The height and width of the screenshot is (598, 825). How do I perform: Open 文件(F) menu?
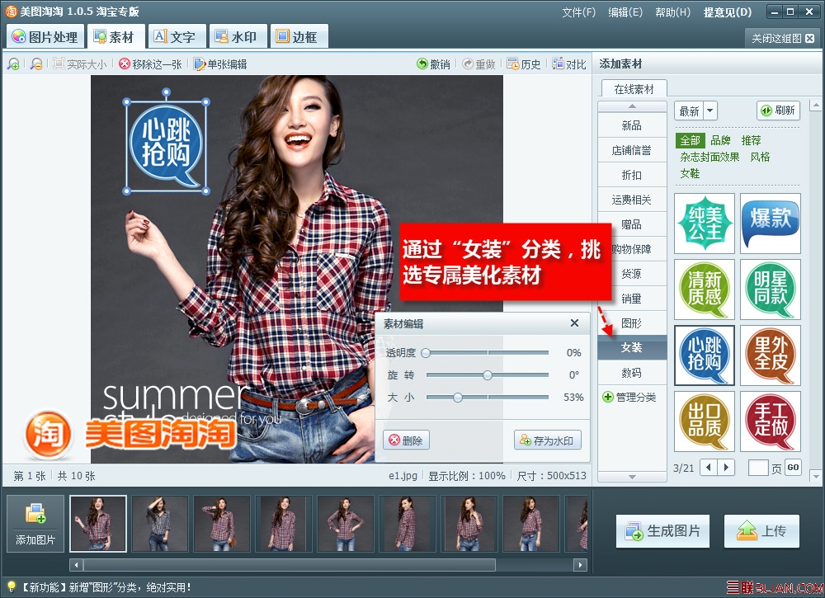pyautogui.click(x=579, y=12)
